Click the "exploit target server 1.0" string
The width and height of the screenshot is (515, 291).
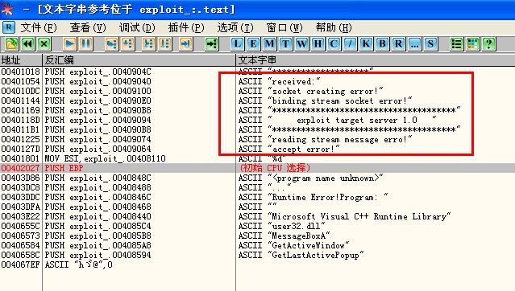point(352,120)
